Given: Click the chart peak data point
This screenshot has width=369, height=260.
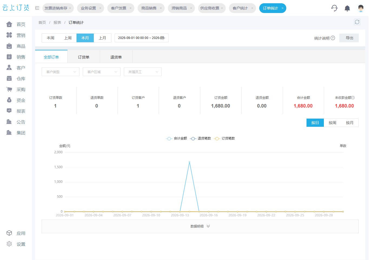Looking at the screenshot, I should [190, 162].
